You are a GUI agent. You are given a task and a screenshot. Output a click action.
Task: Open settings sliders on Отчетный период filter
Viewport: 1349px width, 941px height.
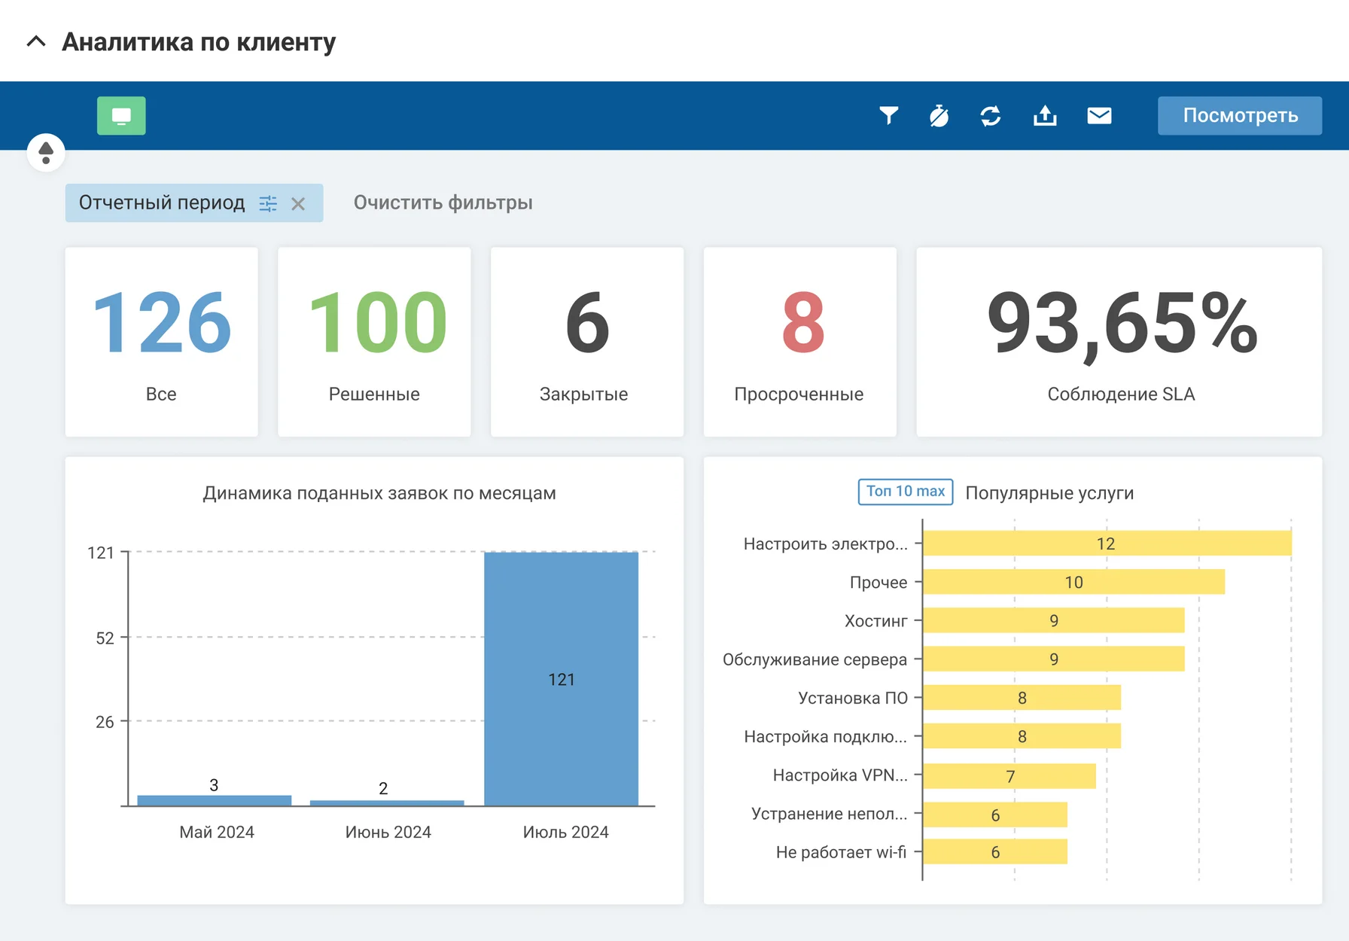[x=268, y=203]
